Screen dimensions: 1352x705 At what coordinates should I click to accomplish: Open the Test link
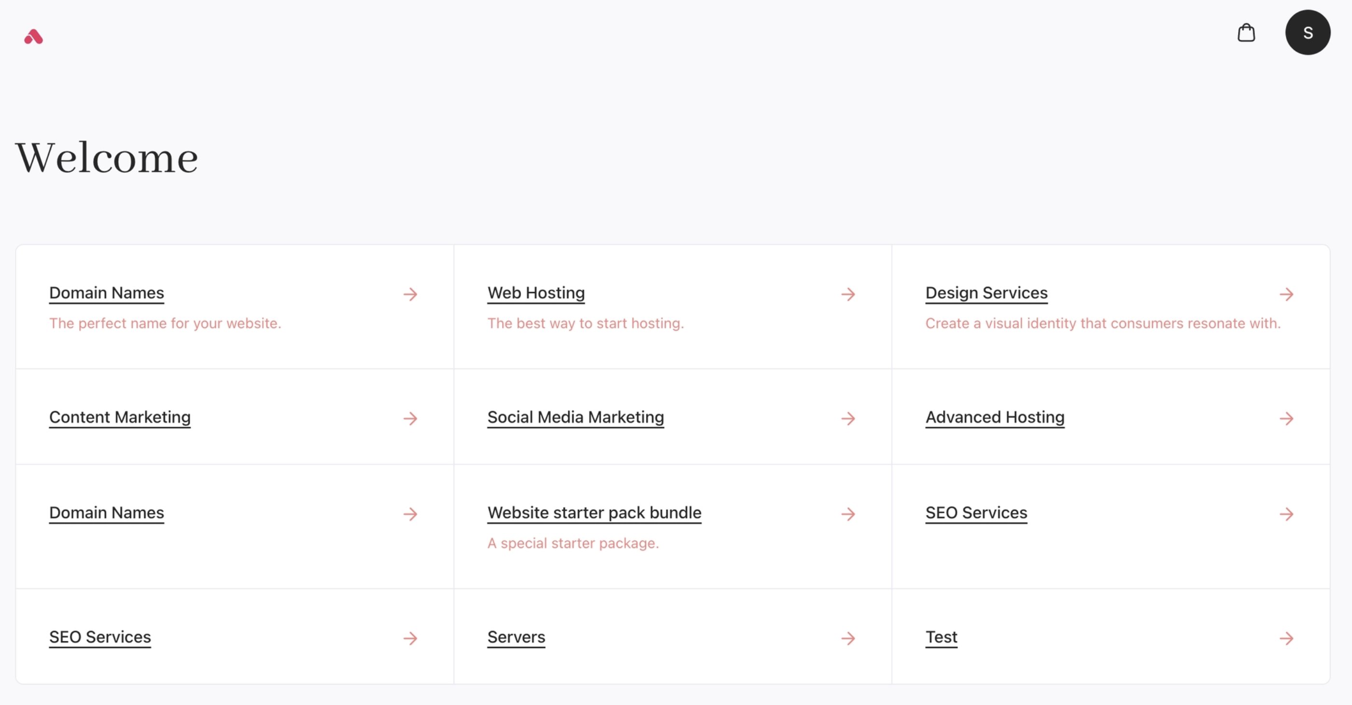coord(941,637)
